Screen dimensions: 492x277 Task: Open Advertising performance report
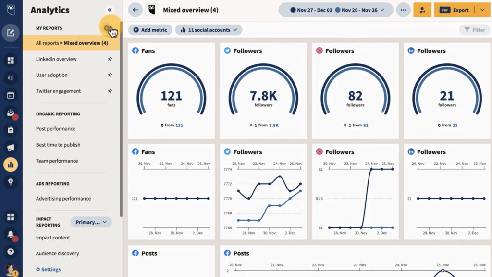[63, 199]
